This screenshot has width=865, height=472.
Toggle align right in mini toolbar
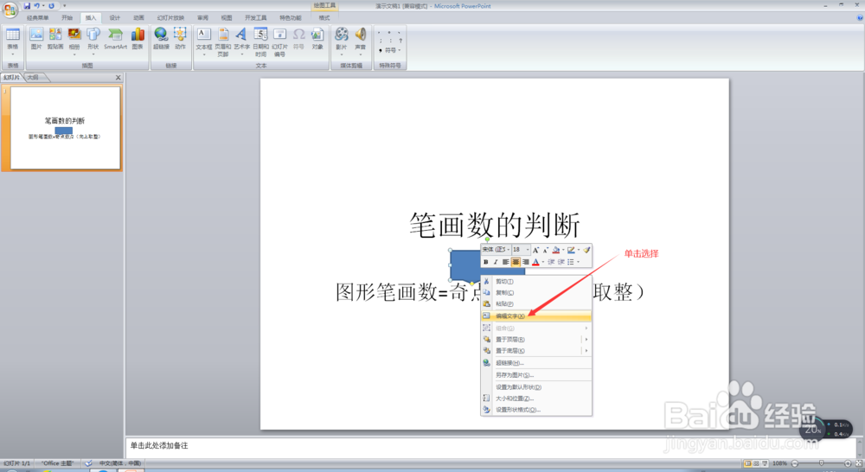click(x=526, y=262)
